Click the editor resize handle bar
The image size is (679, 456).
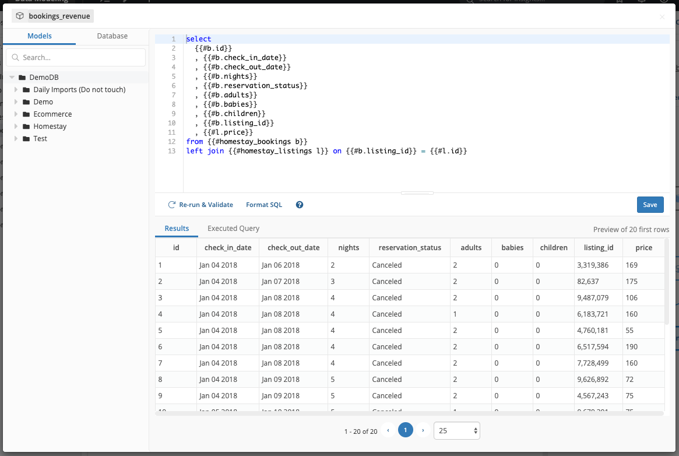[417, 192]
